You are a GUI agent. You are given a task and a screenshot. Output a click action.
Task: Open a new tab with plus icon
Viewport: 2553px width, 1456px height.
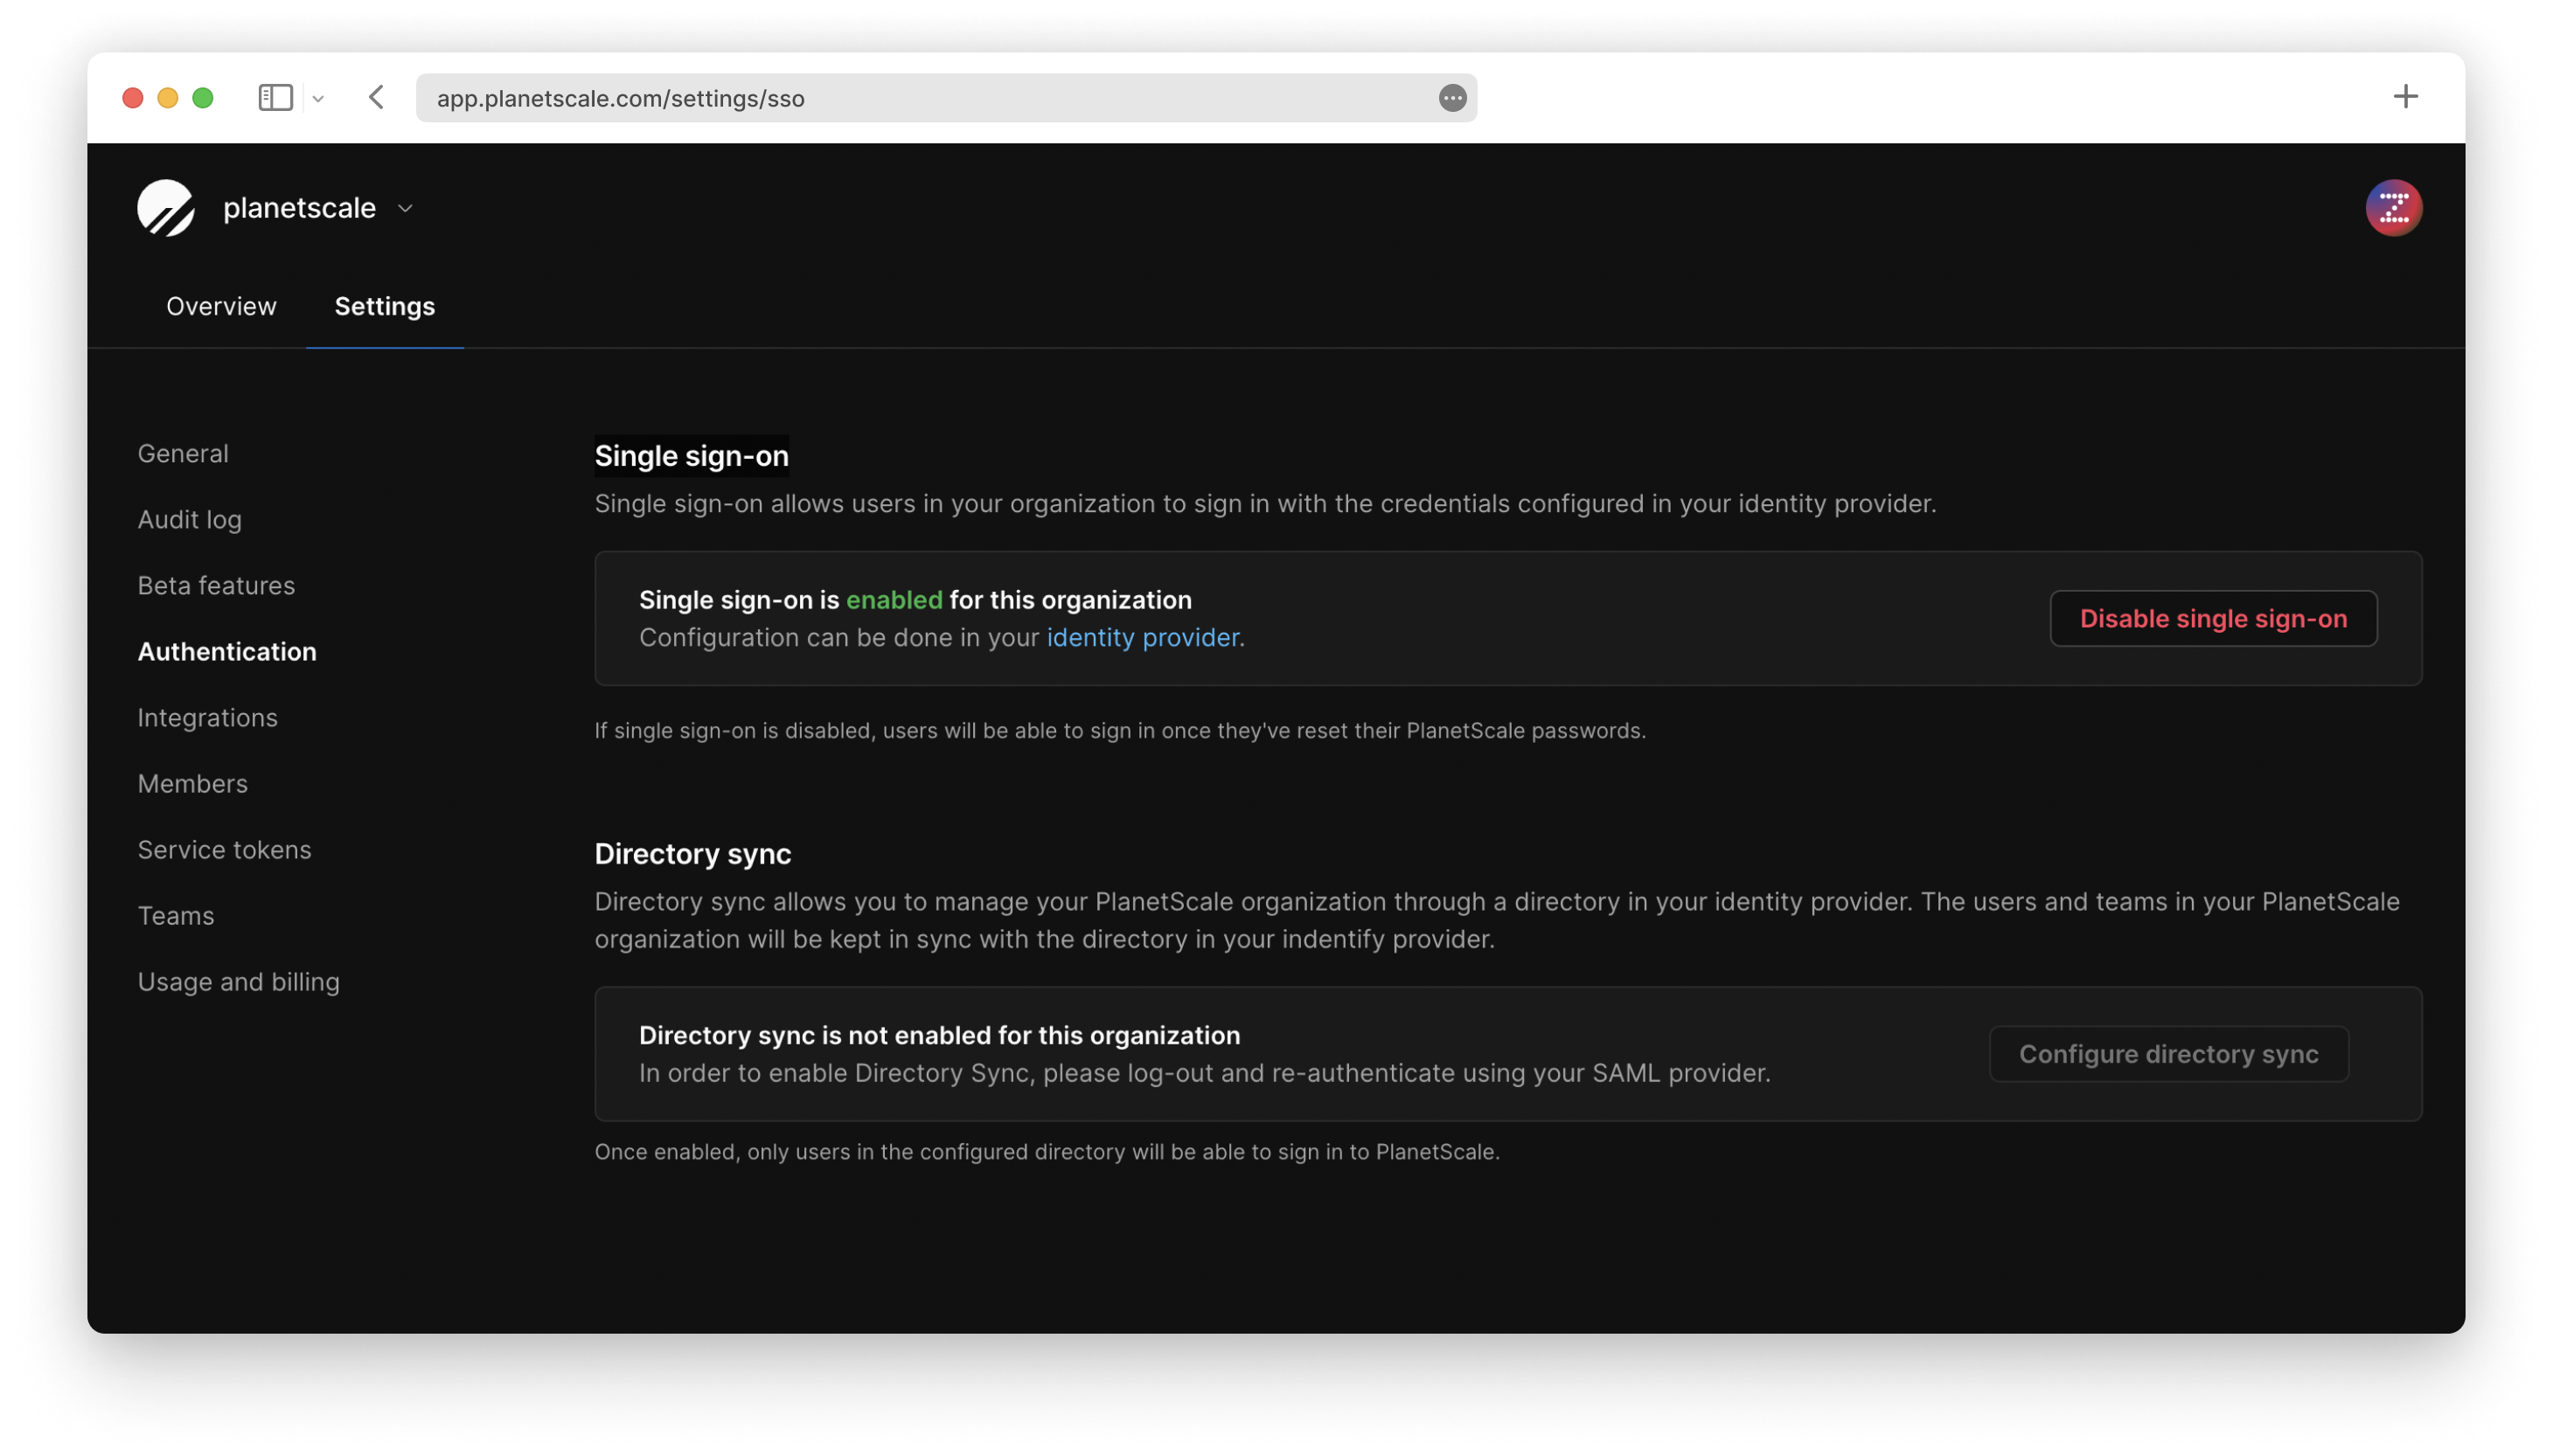point(2404,96)
